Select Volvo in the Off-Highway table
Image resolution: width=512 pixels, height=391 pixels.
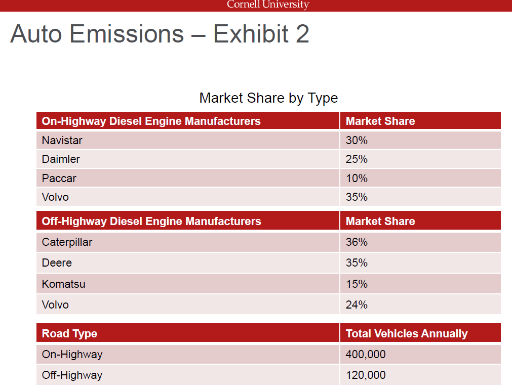pos(55,305)
